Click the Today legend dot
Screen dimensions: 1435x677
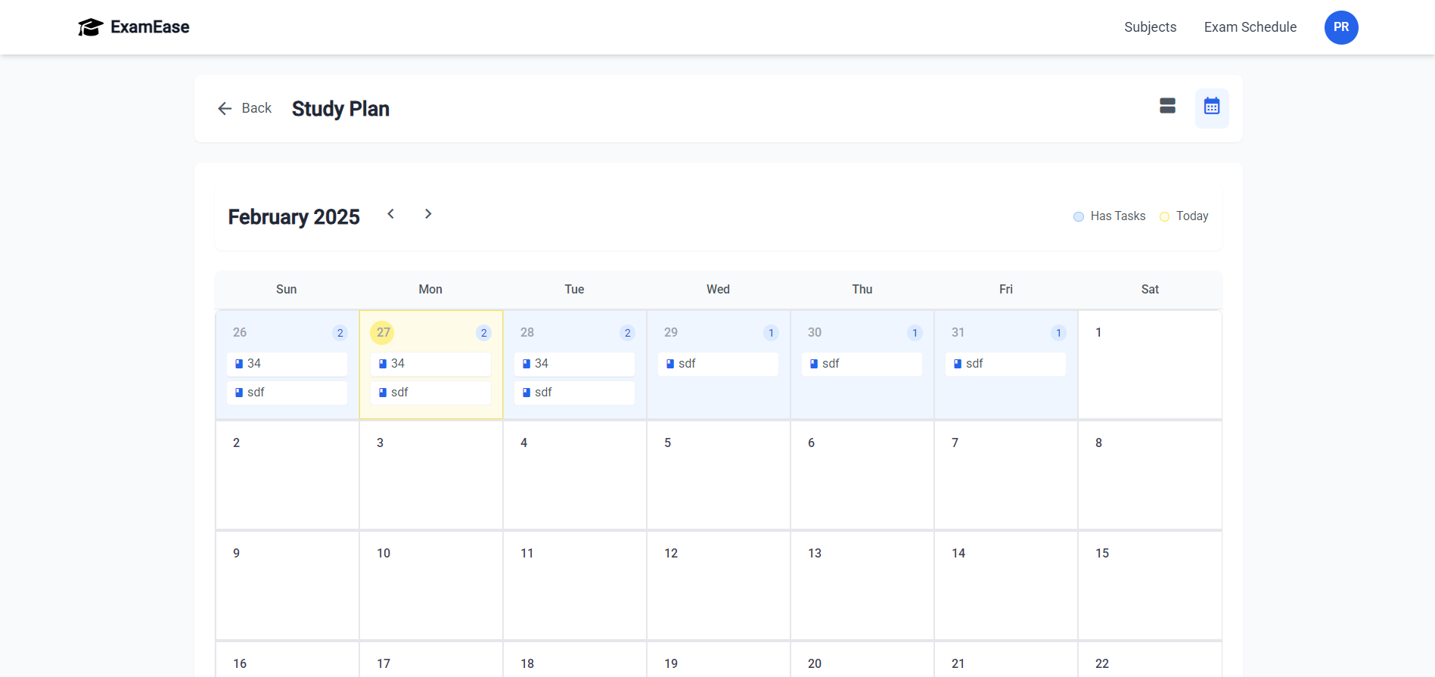coord(1164,217)
